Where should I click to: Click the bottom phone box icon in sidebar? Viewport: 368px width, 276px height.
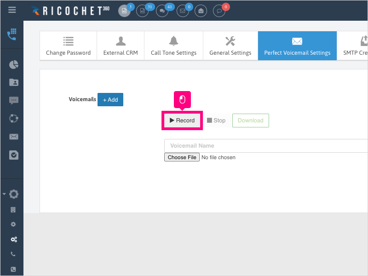pyautogui.click(x=13, y=269)
